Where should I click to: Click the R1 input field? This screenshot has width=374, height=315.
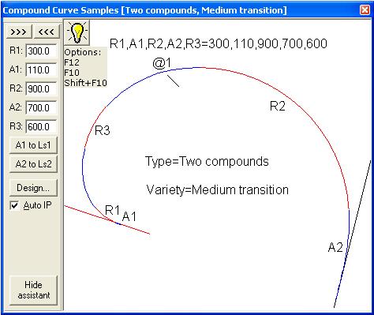pos(42,51)
